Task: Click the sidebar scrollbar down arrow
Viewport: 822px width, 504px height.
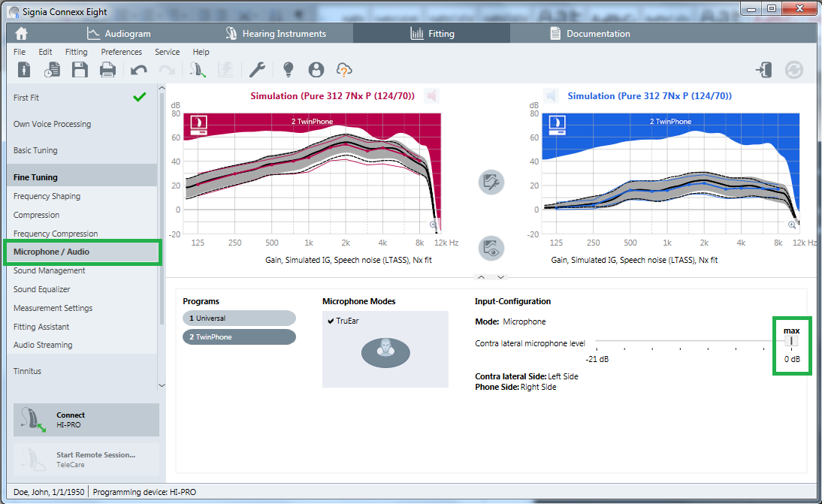Action: click(x=162, y=385)
